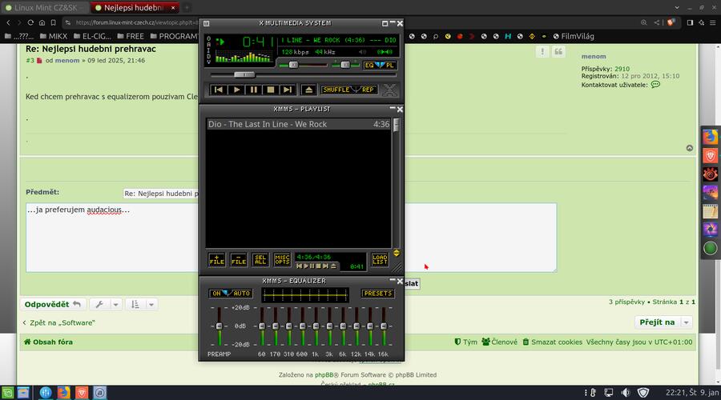The image size is (721, 400).
Task: Open the MISC OPTS playlist menu
Action: (x=282, y=259)
